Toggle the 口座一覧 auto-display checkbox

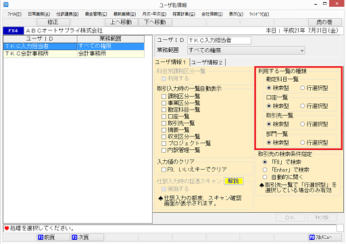(164, 117)
